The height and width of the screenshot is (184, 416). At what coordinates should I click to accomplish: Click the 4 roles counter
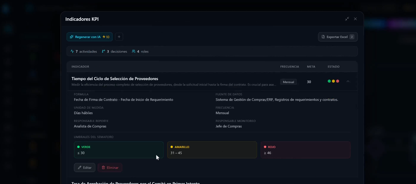pos(140,51)
